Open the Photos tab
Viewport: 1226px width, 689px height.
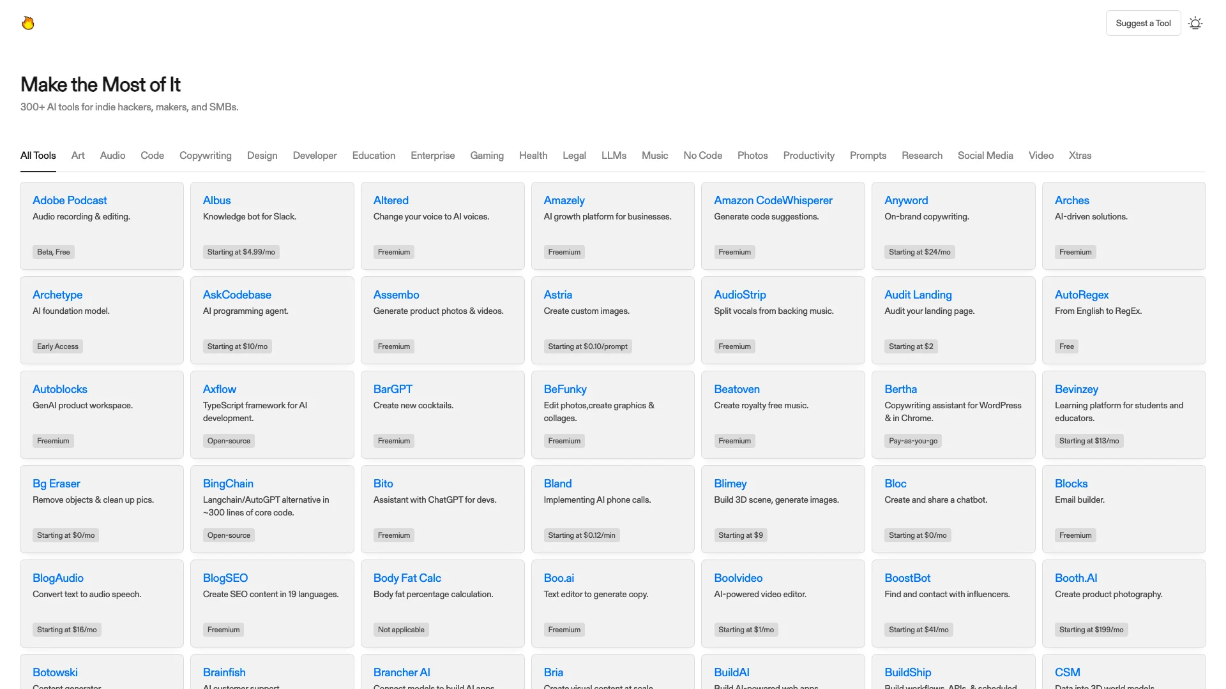(752, 155)
